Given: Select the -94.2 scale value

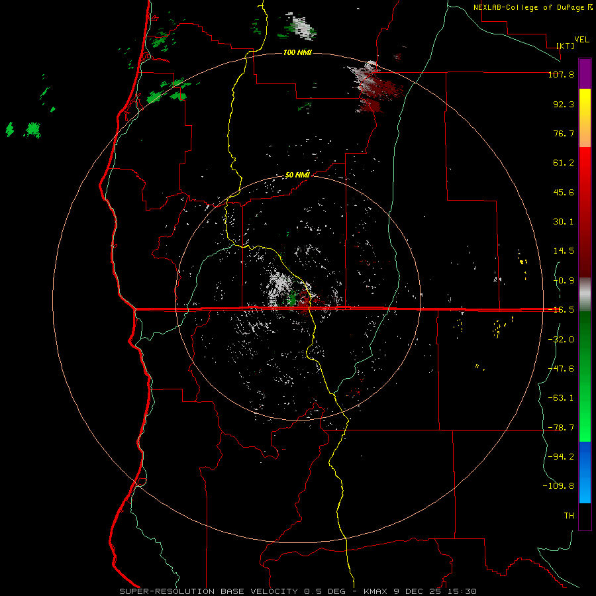Looking at the screenshot, I should click(x=561, y=456).
